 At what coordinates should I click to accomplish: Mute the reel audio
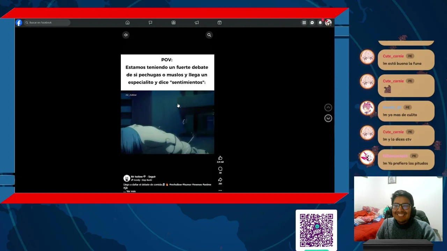(126, 35)
